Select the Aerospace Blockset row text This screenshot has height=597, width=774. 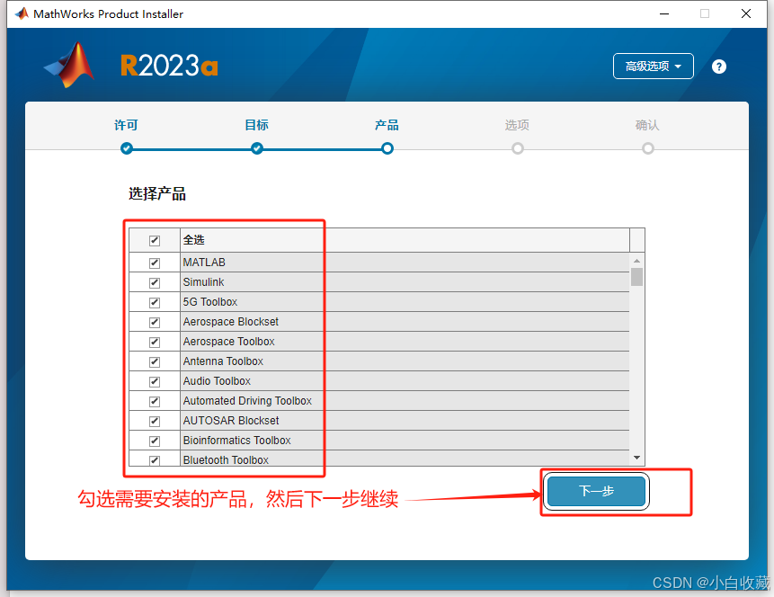230,322
